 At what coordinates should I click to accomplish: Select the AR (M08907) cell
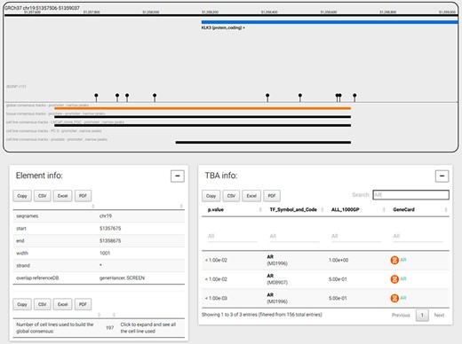277,279
